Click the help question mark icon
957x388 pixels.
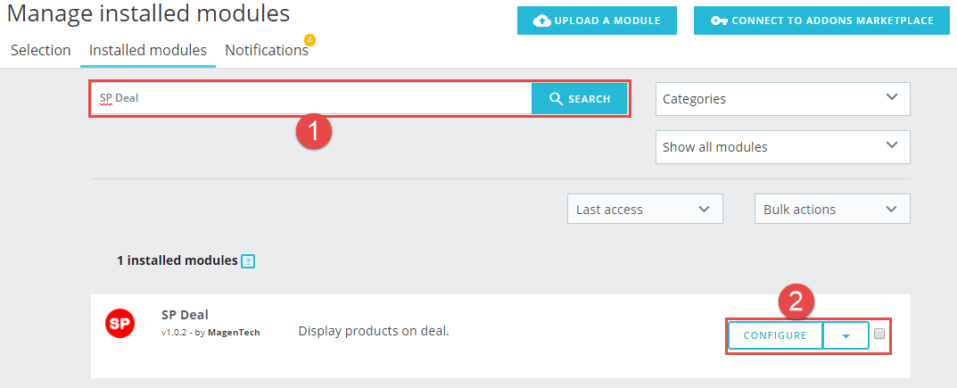click(x=248, y=261)
